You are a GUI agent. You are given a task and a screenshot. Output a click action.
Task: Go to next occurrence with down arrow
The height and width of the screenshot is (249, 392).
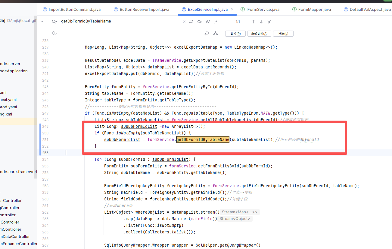[261, 22]
